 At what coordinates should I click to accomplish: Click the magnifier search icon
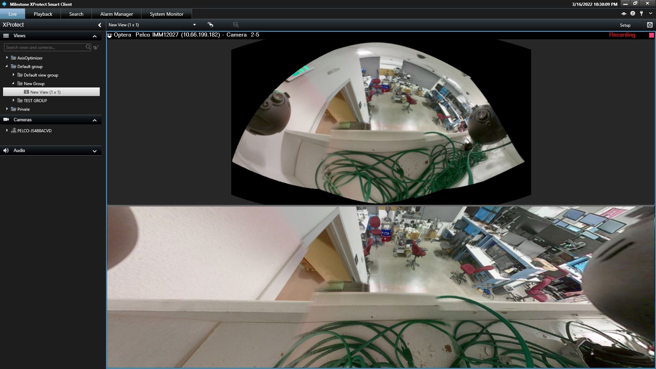point(88,47)
